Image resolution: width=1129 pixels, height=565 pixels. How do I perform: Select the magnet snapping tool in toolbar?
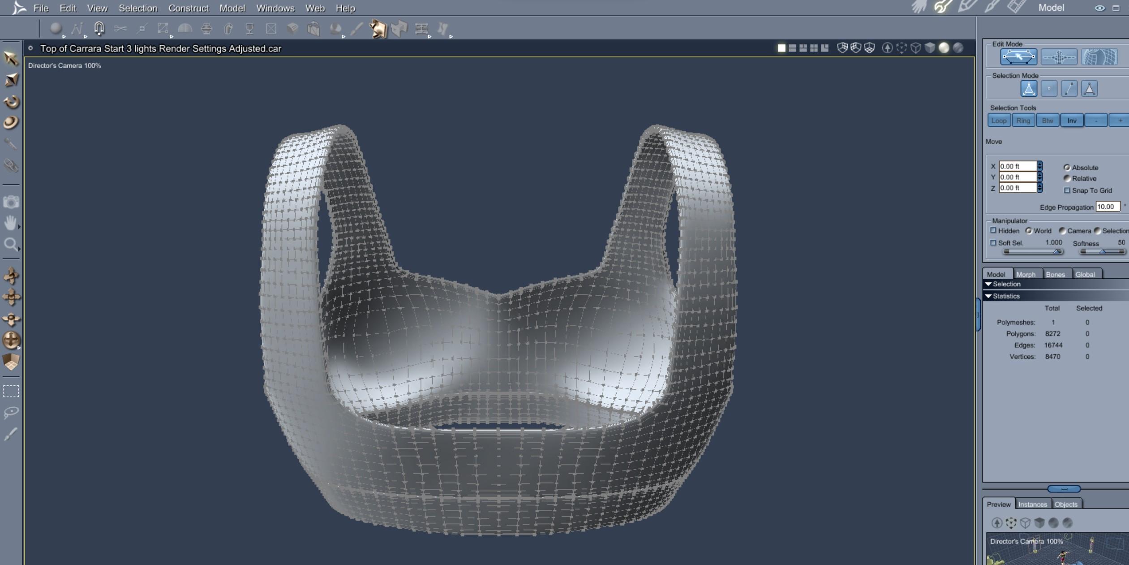pyautogui.click(x=99, y=29)
